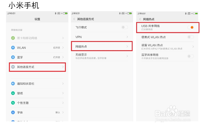Enable 蓝牙共享网络 switch

click(191, 56)
